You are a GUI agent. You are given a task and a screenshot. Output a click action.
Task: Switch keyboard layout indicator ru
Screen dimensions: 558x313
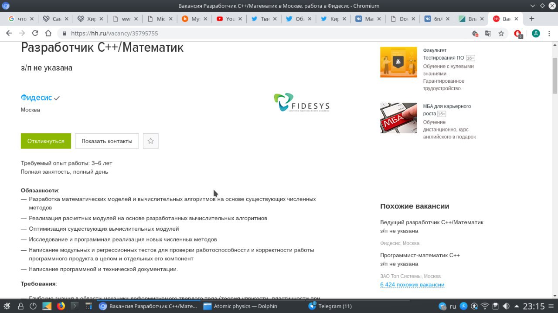[453, 306]
